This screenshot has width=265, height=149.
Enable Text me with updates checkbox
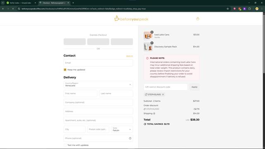click(x=65, y=145)
